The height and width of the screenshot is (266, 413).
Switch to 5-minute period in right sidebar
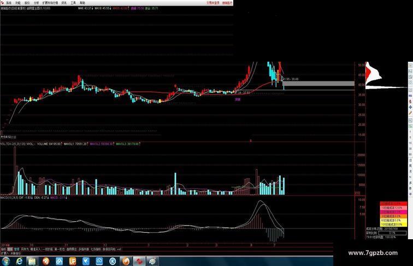410,137
